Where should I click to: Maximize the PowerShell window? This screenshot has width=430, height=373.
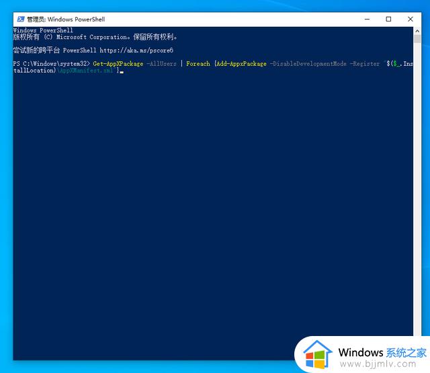[x=388, y=19]
